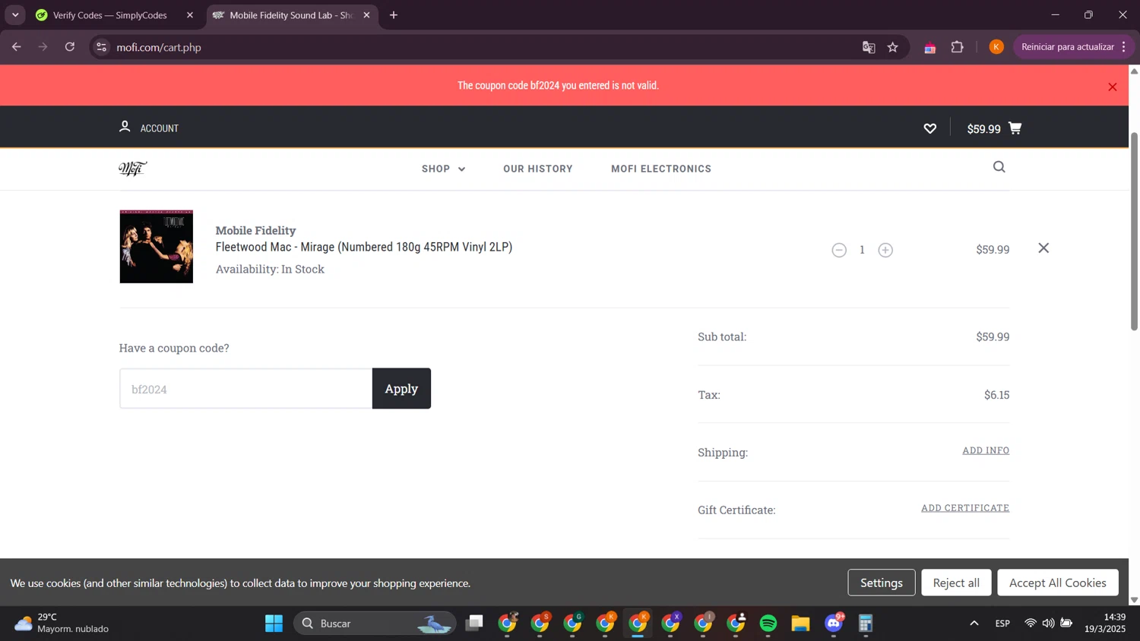
Task: Close the Verify Codes tab
Action: pyautogui.click(x=190, y=15)
